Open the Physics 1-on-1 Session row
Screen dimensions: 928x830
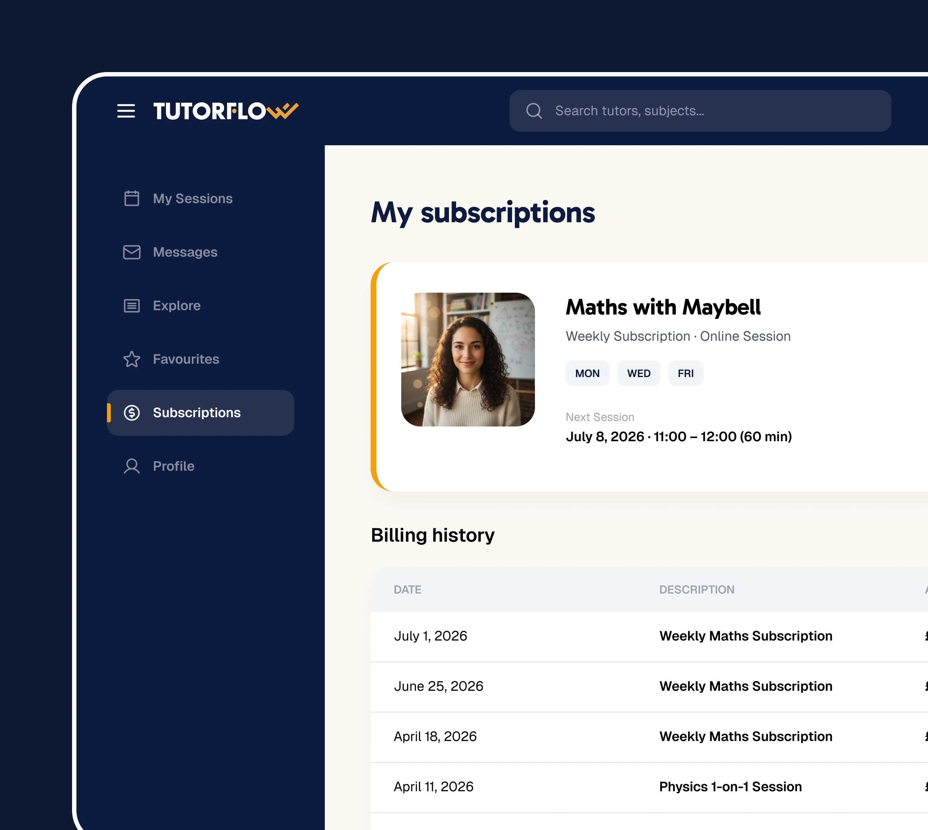tap(649, 787)
